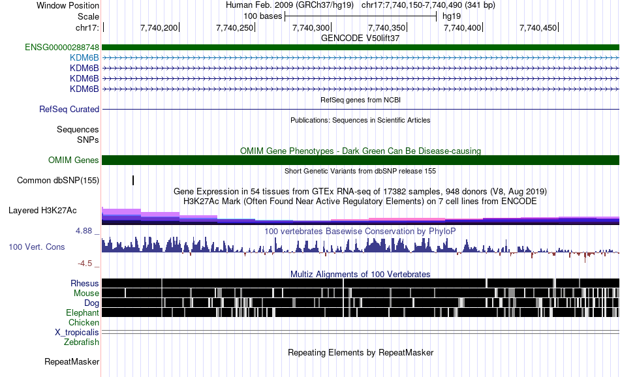Open the RefSeq Curated track label

click(69, 109)
